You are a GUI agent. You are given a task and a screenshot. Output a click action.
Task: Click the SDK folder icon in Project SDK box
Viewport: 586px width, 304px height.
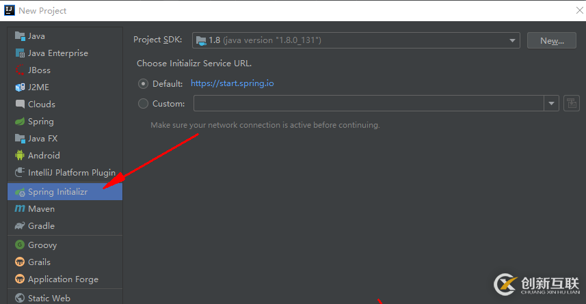[201, 40]
